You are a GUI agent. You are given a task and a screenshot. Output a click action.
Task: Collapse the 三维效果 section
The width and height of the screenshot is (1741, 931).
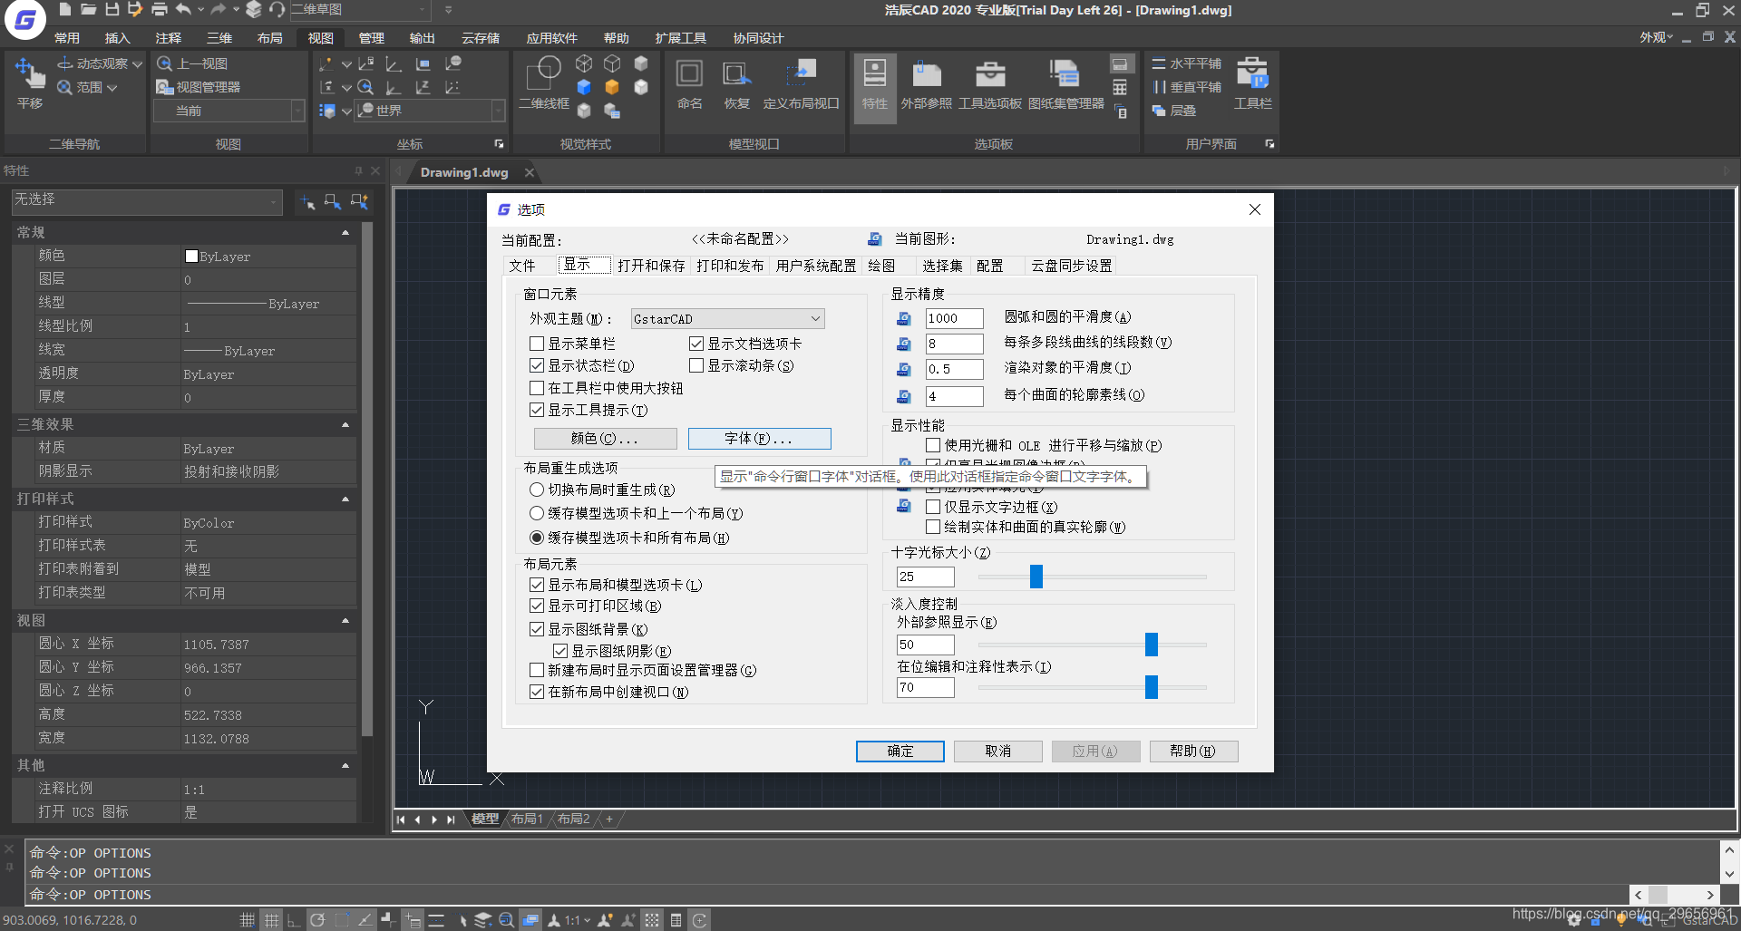pos(345,424)
